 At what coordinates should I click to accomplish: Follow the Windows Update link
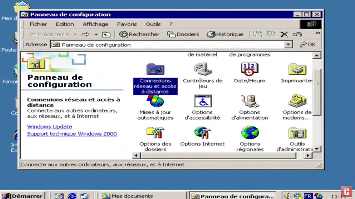pyautogui.click(x=50, y=127)
